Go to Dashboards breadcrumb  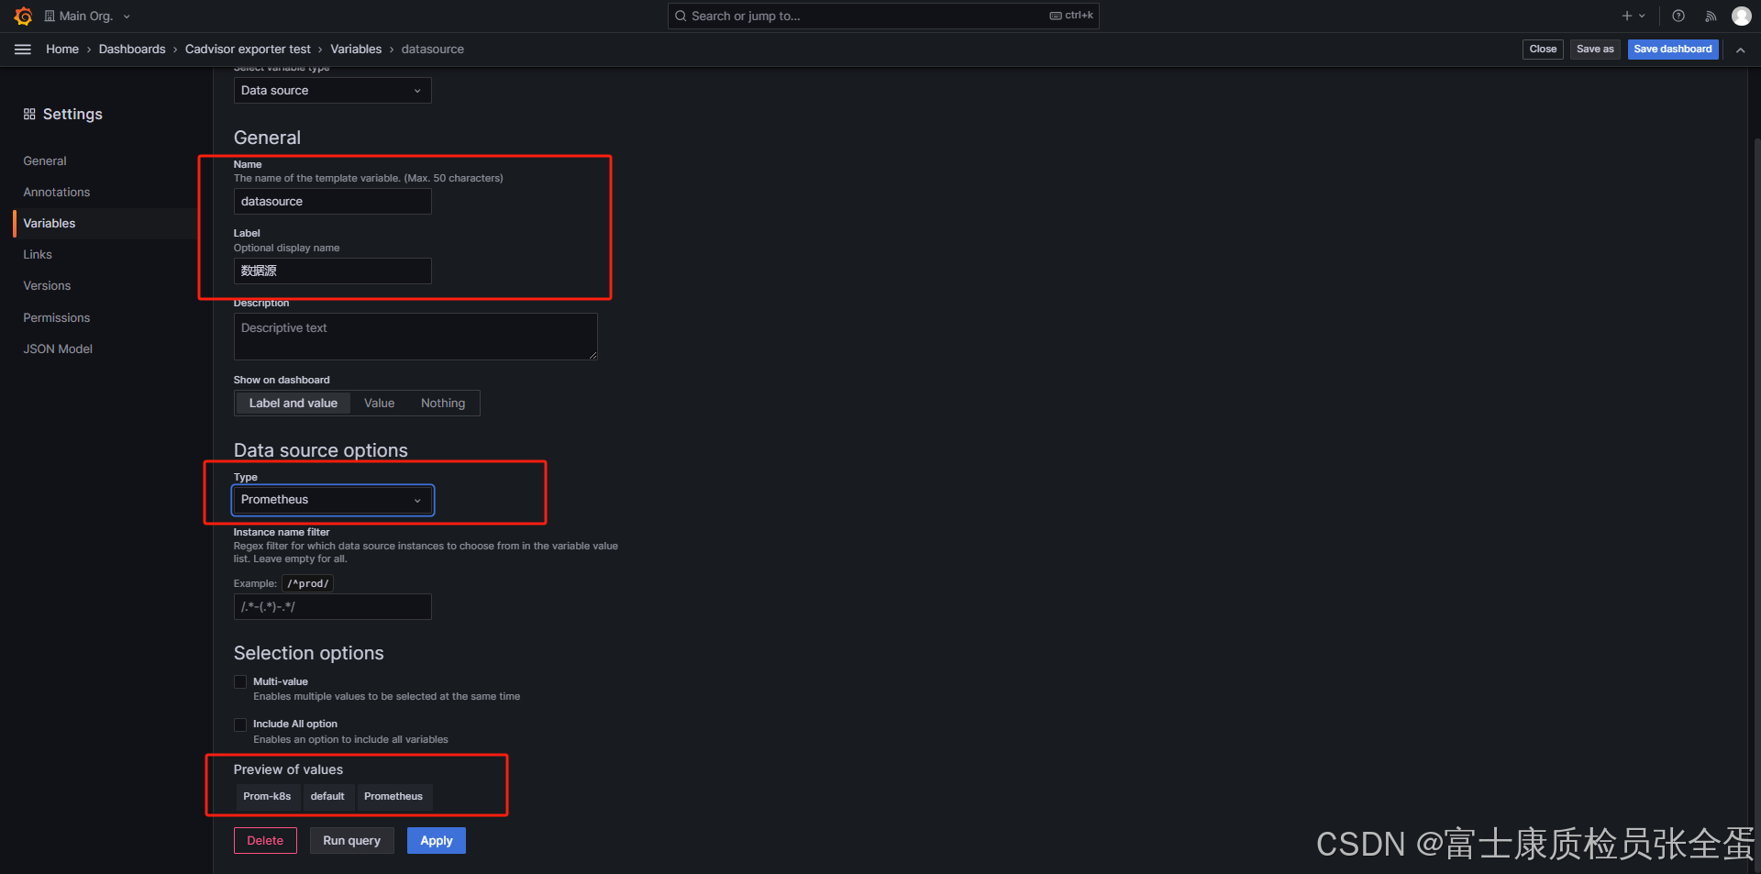click(x=132, y=50)
